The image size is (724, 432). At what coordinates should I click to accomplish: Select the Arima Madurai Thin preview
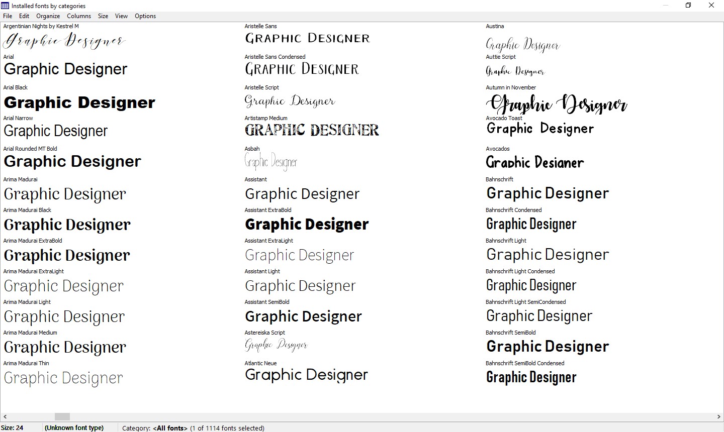pyautogui.click(x=63, y=377)
